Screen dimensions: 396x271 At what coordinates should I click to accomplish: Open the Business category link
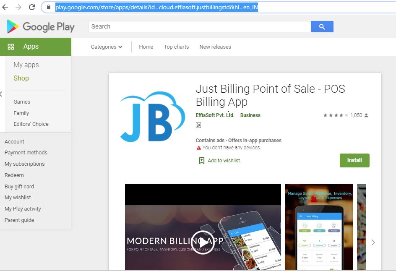[250, 115]
